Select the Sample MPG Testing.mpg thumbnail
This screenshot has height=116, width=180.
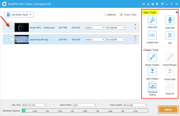22,27
